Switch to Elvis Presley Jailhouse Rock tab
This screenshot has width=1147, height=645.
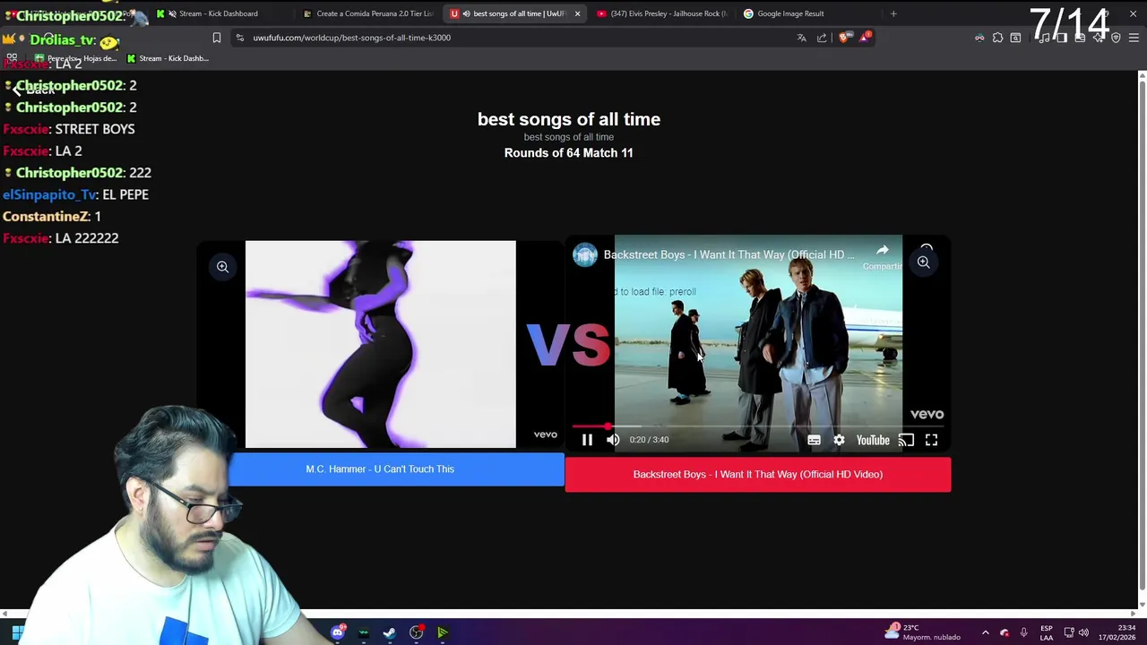coord(661,13)
